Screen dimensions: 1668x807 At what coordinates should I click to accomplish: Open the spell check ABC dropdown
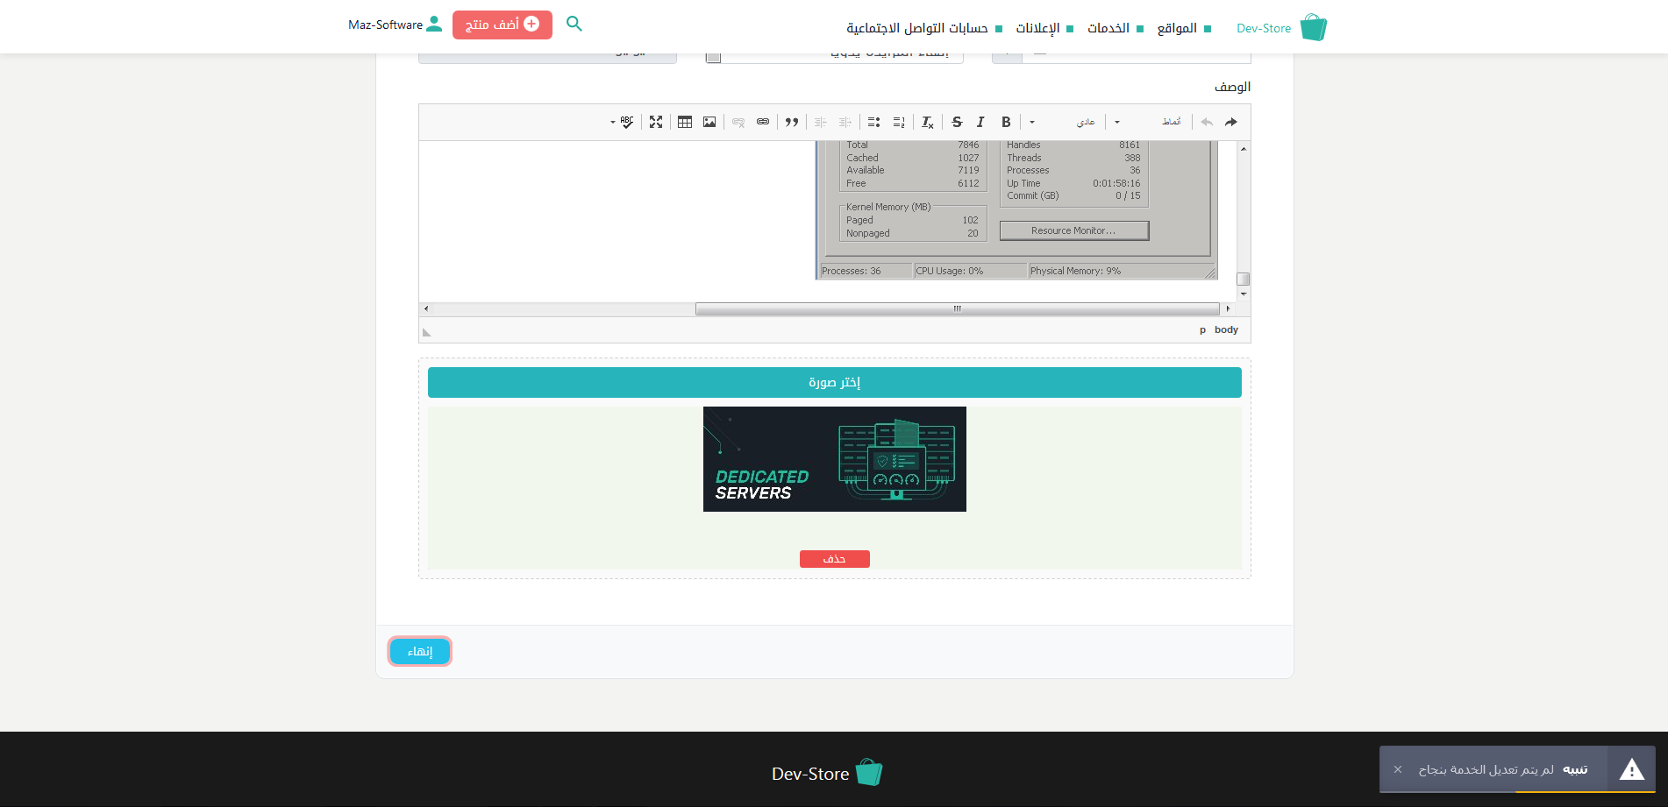click(623, 122)
